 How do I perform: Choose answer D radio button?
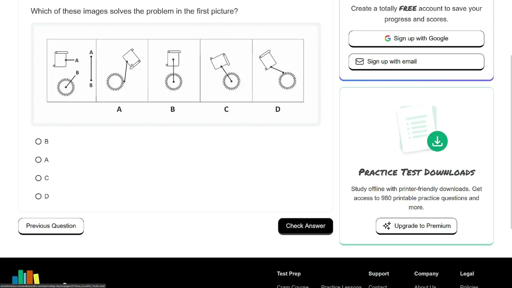pyautogui.click(x=38, y=196)
